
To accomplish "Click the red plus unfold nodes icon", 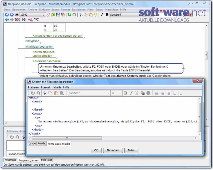I will coord(17,20).
